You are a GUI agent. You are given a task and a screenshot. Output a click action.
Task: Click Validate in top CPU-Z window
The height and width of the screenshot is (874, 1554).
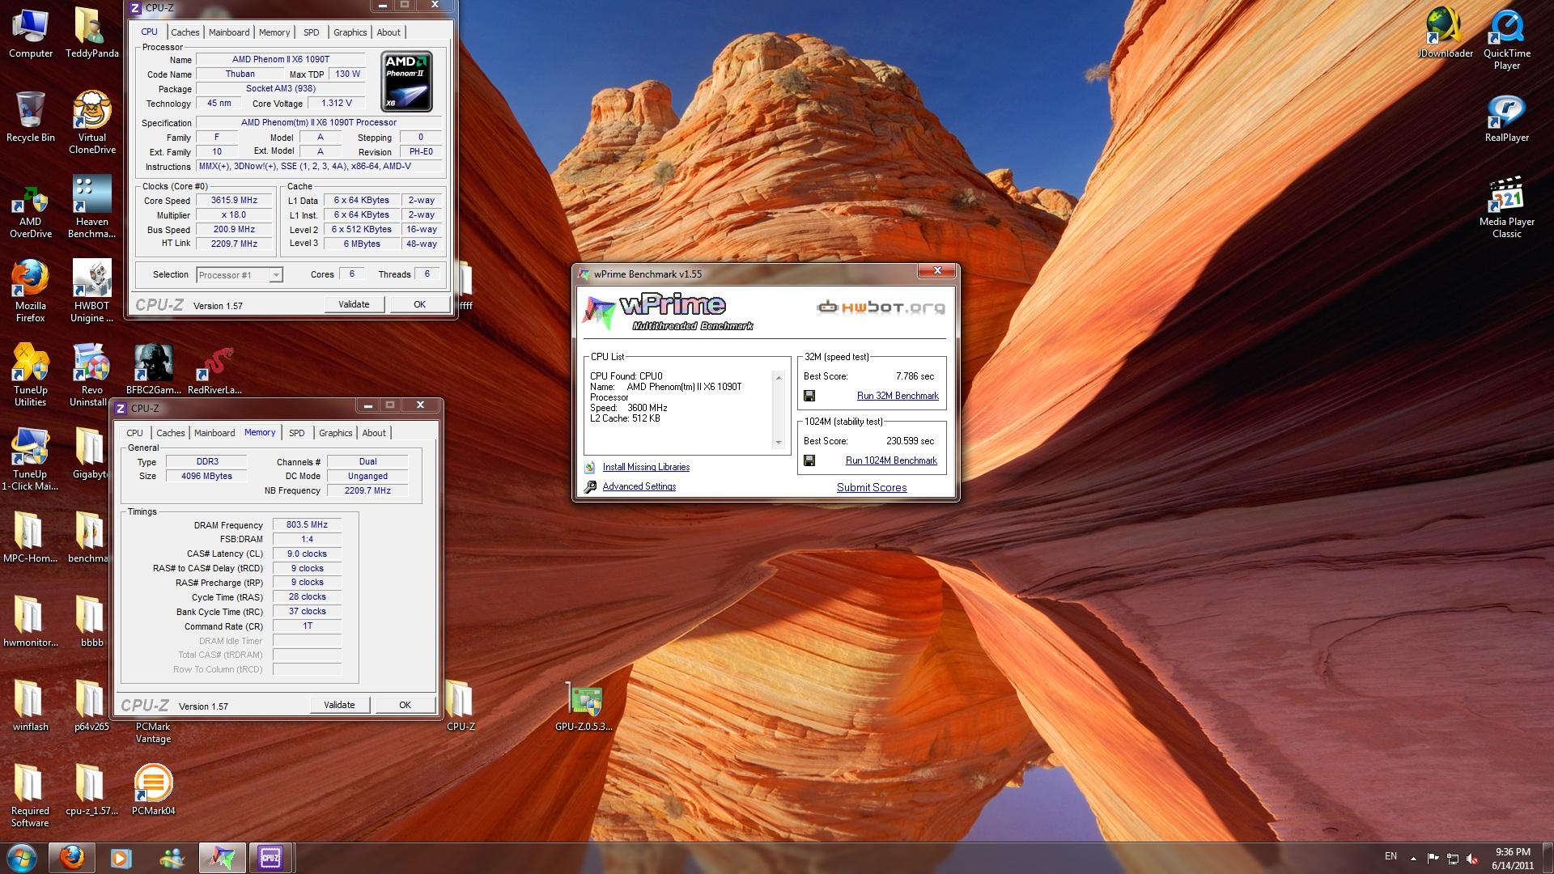354,304
